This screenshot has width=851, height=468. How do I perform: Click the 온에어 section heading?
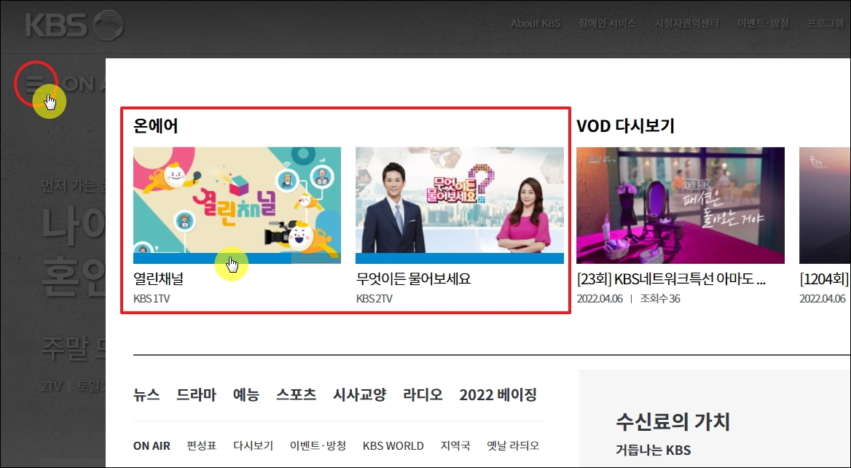(x=155, y=126)
